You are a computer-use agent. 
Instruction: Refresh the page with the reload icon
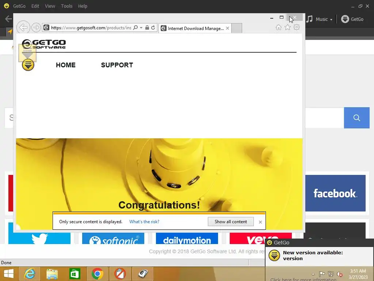153,28
